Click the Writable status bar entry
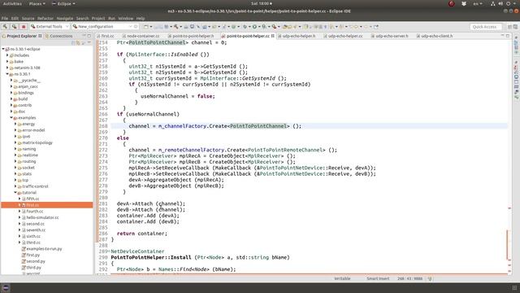Viewport: 520px width, 293px height. (342, 278)
